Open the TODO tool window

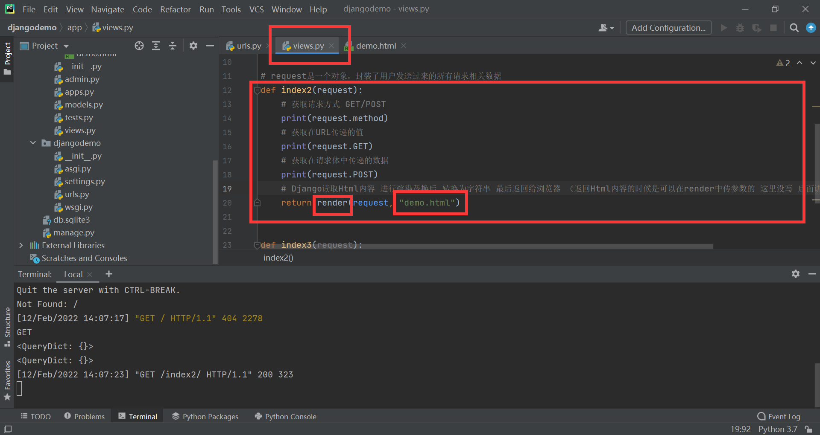pos(36,416)
